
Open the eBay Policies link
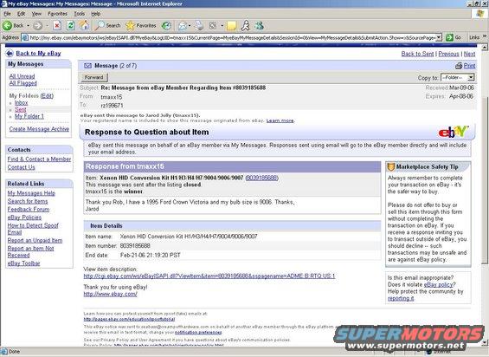click(24, 217)
